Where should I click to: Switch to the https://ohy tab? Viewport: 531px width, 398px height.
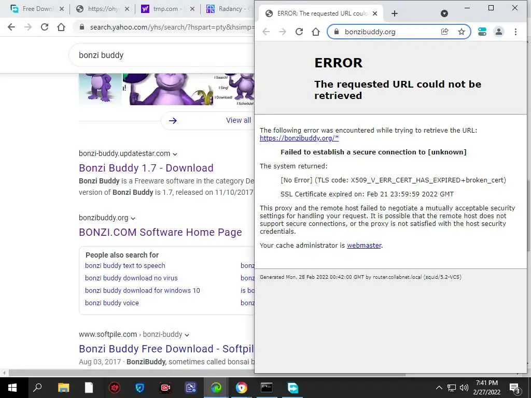click(103, 9)
